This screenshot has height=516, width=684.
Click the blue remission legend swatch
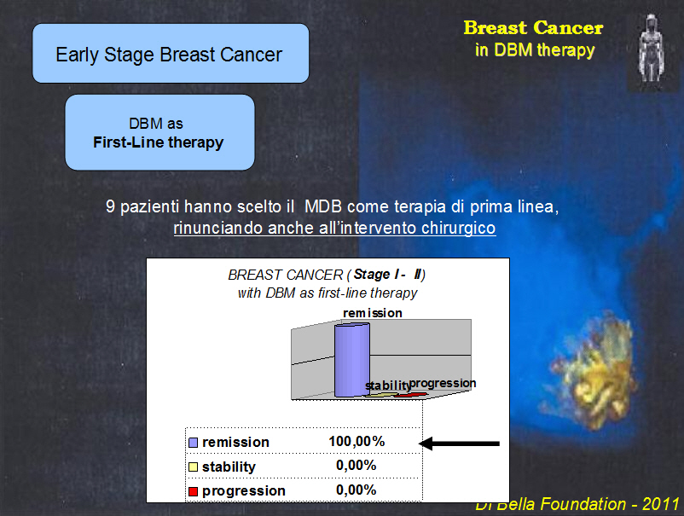point(193,443)
